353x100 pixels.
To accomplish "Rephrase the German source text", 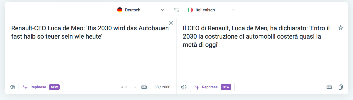I will tap(41, 87).
